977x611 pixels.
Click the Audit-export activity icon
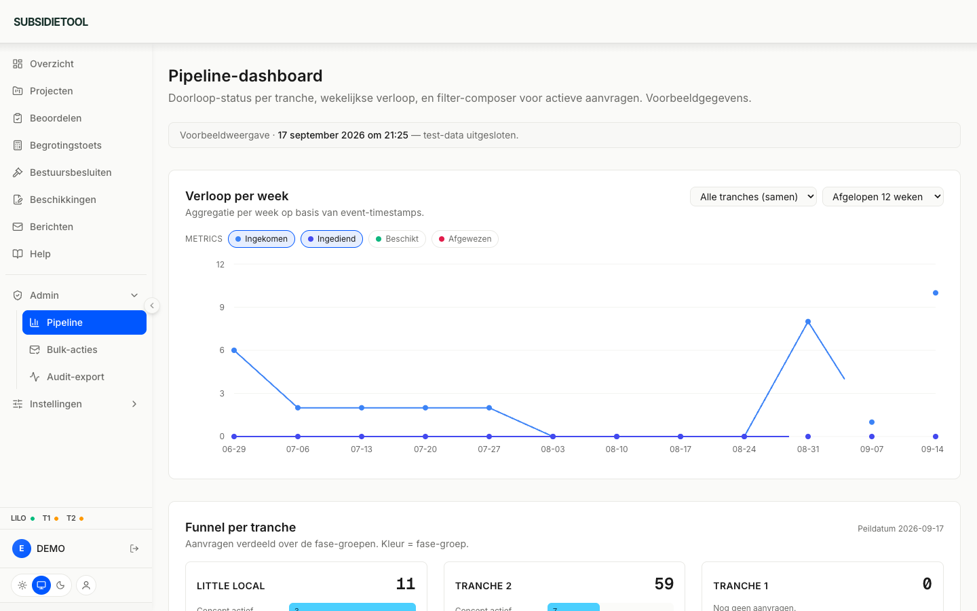click(35, 377)
